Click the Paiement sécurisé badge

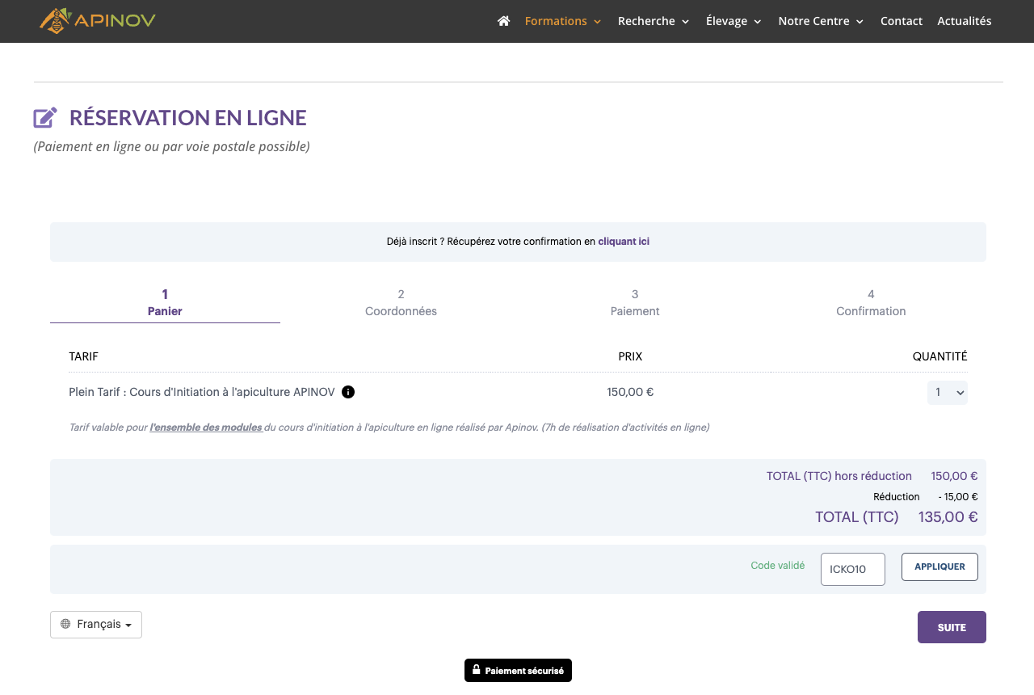(x=518, y=671)
